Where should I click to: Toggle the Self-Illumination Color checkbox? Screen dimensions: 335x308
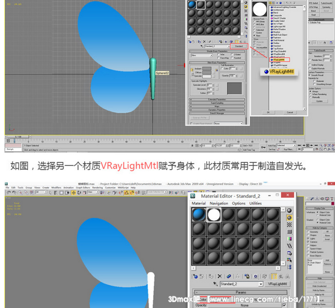coord(222,69)
